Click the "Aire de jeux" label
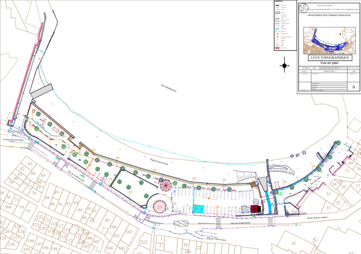 click(40, 124)
